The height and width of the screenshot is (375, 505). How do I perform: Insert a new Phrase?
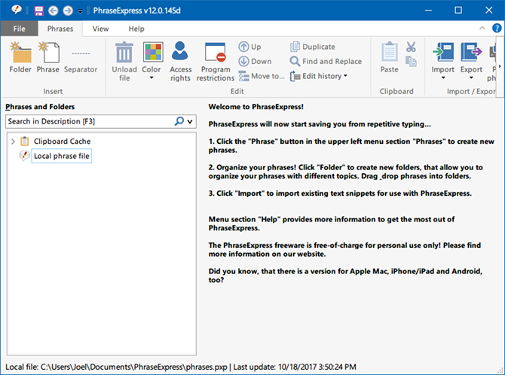pos(48,57)
